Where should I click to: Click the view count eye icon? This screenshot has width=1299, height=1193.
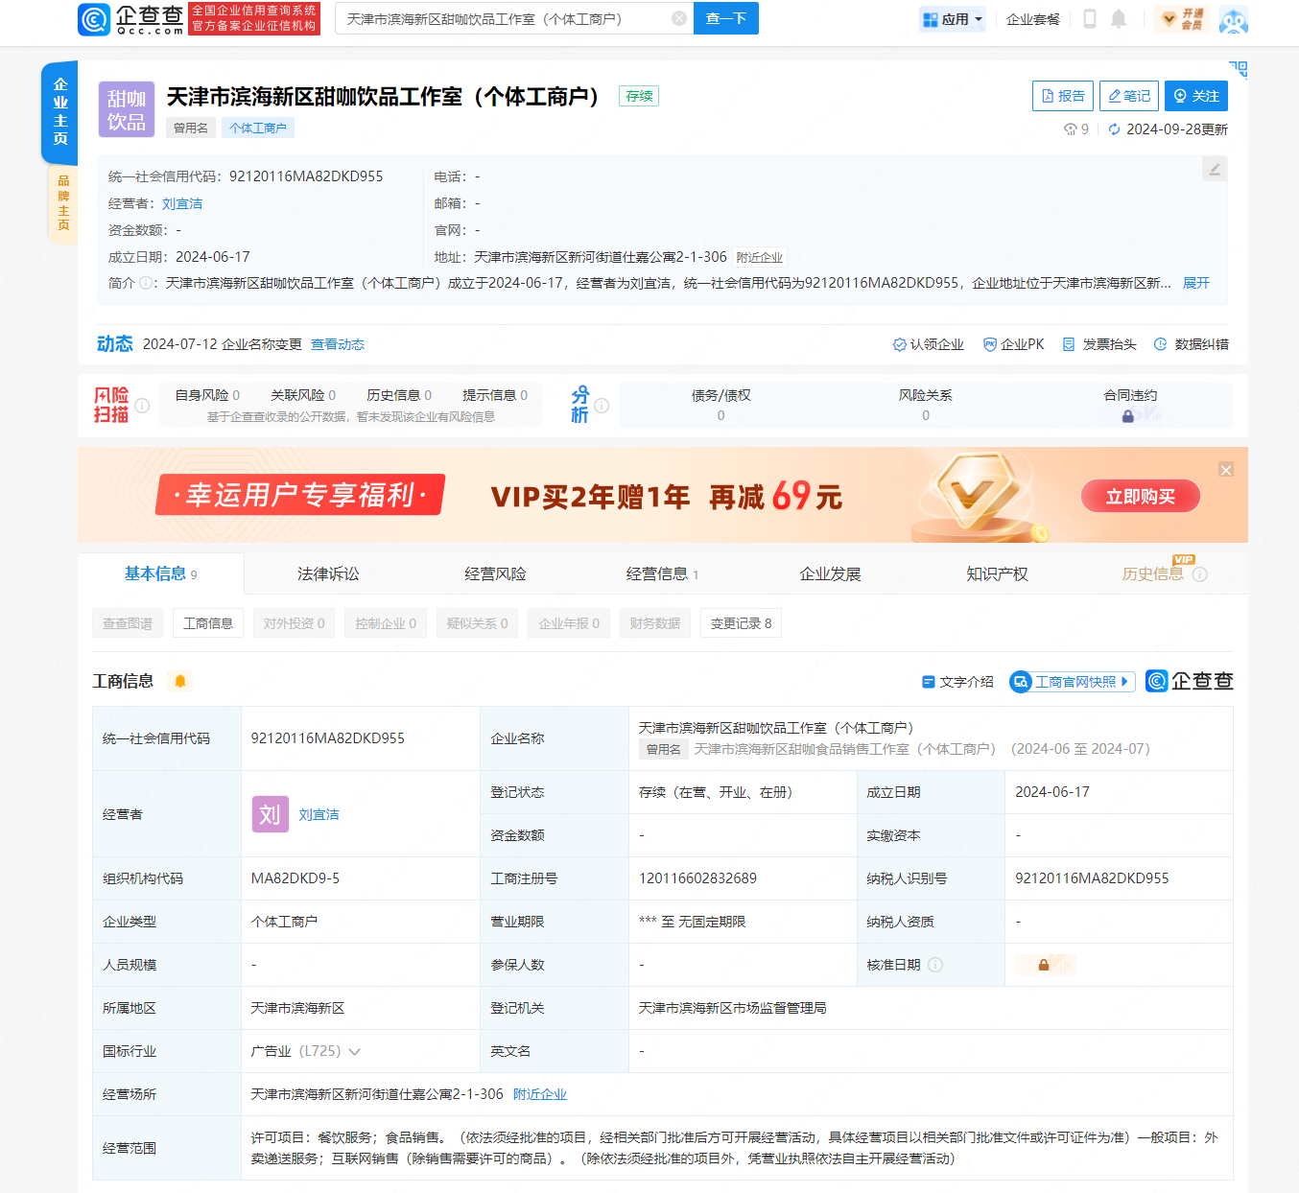[x=1070, y=129]
